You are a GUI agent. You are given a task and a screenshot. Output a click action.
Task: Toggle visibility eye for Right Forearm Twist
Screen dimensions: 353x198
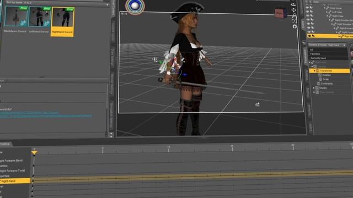tap(309, 31)
